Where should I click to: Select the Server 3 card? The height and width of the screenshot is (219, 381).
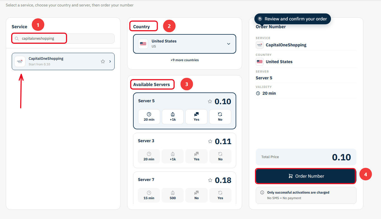tap(184, 150)
